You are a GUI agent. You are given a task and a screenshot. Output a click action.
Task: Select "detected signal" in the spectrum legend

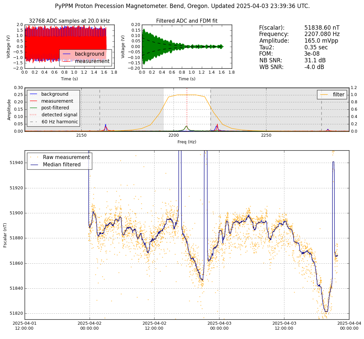pyautogui.click(x=59, y=115)
